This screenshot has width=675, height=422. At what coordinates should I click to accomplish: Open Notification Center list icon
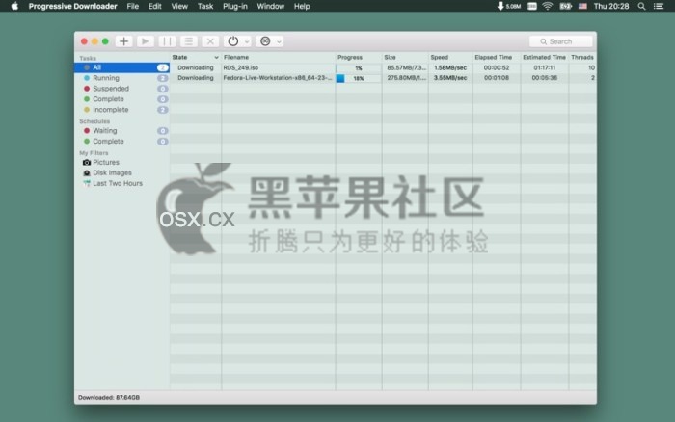point(659,6)
